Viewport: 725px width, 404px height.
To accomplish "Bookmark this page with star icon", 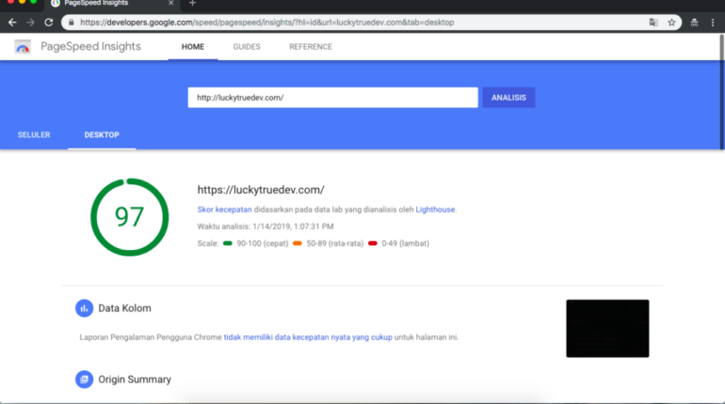I will point(671,22).
